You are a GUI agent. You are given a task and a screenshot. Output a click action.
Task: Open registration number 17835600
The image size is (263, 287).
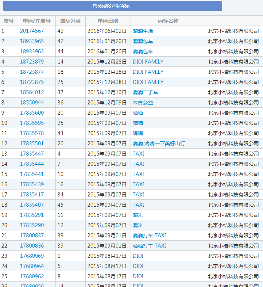click(32, 113)
